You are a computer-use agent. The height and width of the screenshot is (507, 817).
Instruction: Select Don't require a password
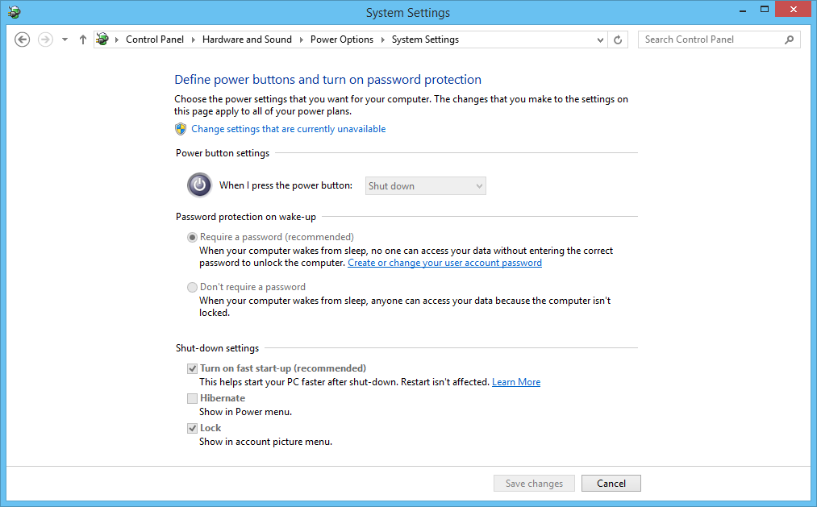click(x=192, y=287)
